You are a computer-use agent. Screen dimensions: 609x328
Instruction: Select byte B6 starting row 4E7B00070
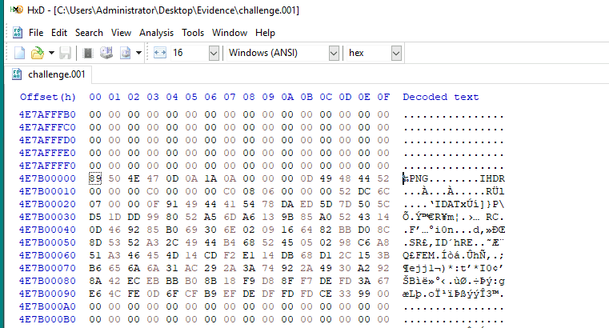[x=95, y=268]
